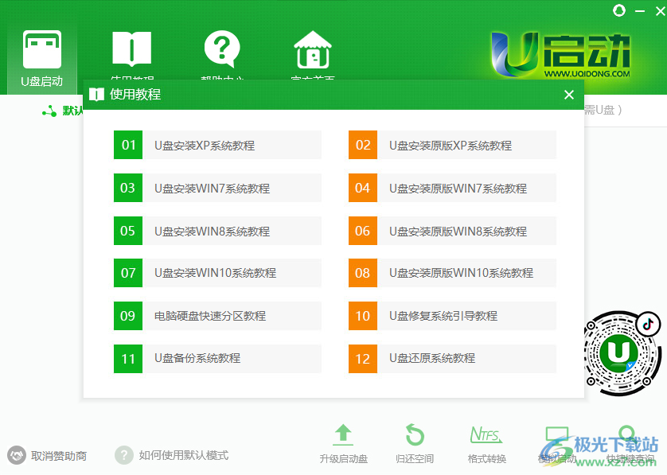The height and width of the screenshot is (475, 667).
Task: Open the help center question mark icon
Action: point(222,49)
